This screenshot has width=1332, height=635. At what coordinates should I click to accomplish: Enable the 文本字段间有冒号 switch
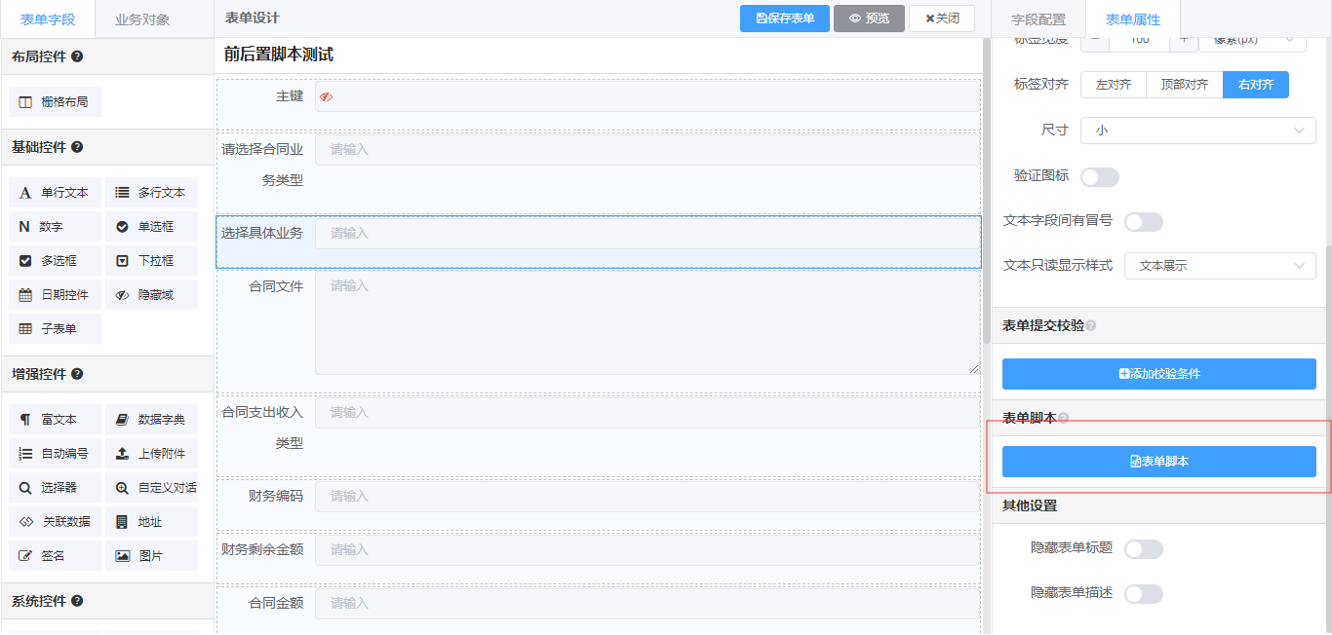1143,222
